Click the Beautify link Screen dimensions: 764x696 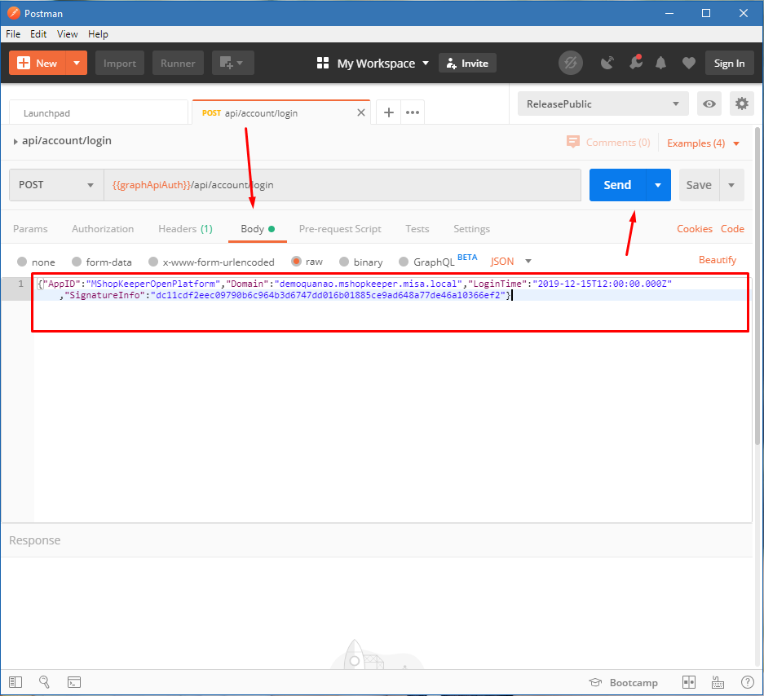(718, 260)
